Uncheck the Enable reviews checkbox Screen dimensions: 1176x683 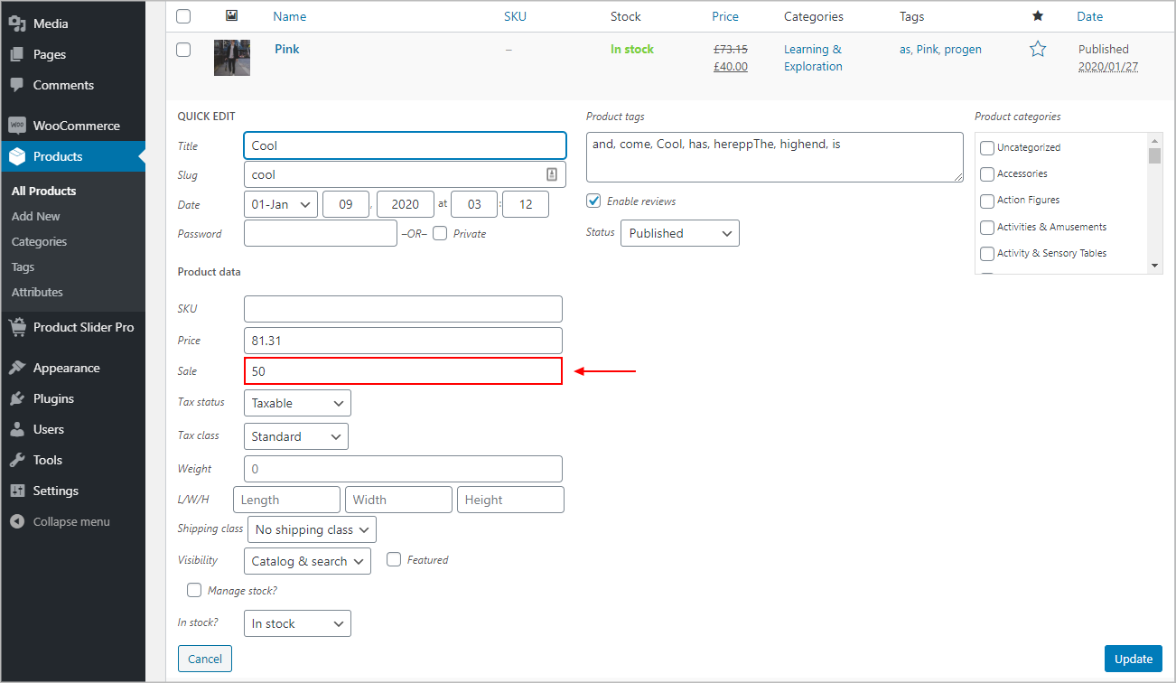pos(593,201)
